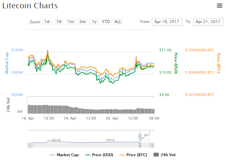226x160 pixels.
Task: Set zoom range to 1m
Action: tap(71, 22)
